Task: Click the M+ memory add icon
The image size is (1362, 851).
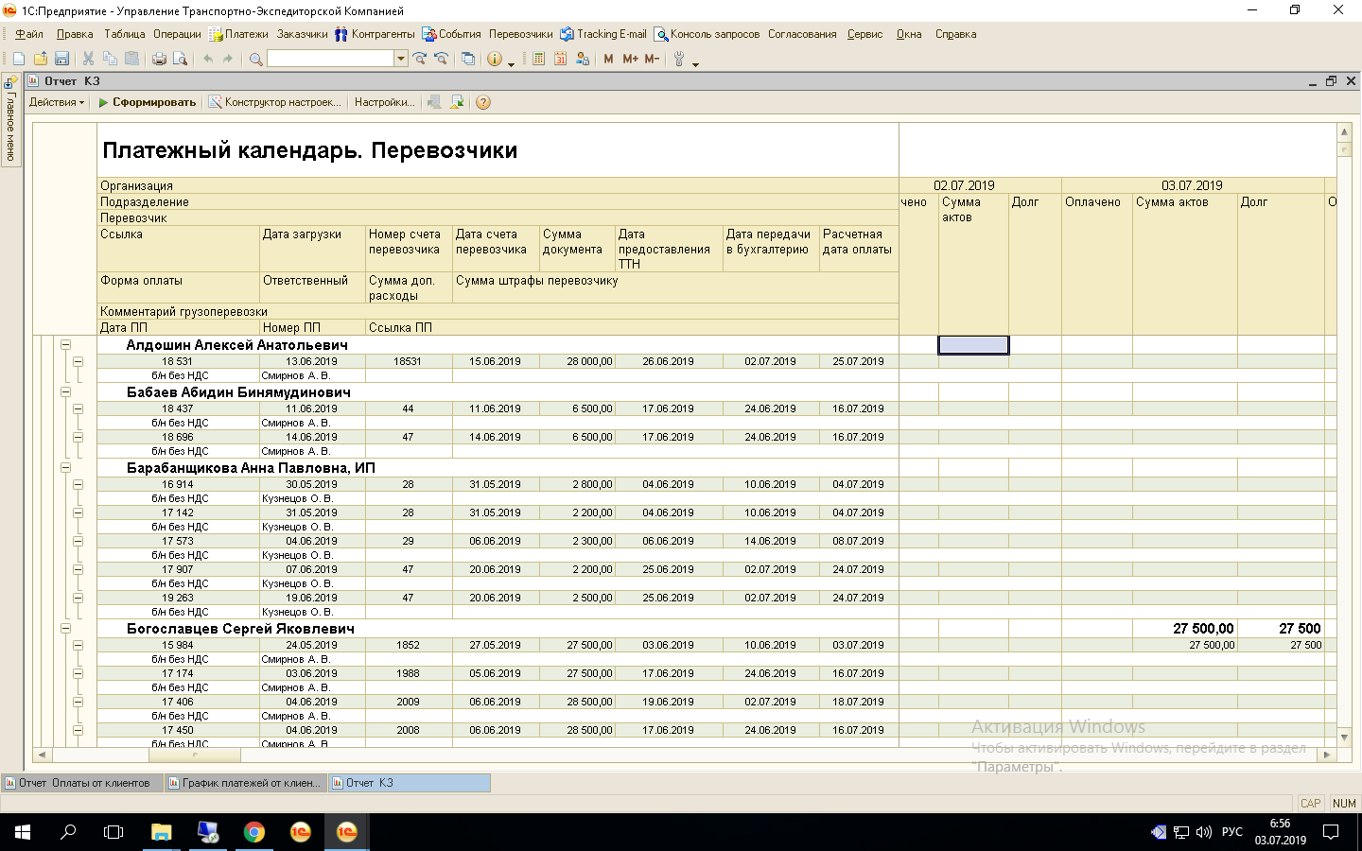Action: tap(630, 59)
